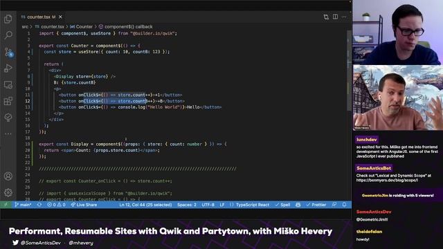Go to line via Ln 12, Col 44 indicator
Image resolution: width=443 pixels, height=249 pixels.
tap(145, 205)
